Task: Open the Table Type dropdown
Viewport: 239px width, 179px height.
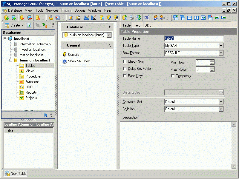Action: pyautogui.click(x=221, y=46)
